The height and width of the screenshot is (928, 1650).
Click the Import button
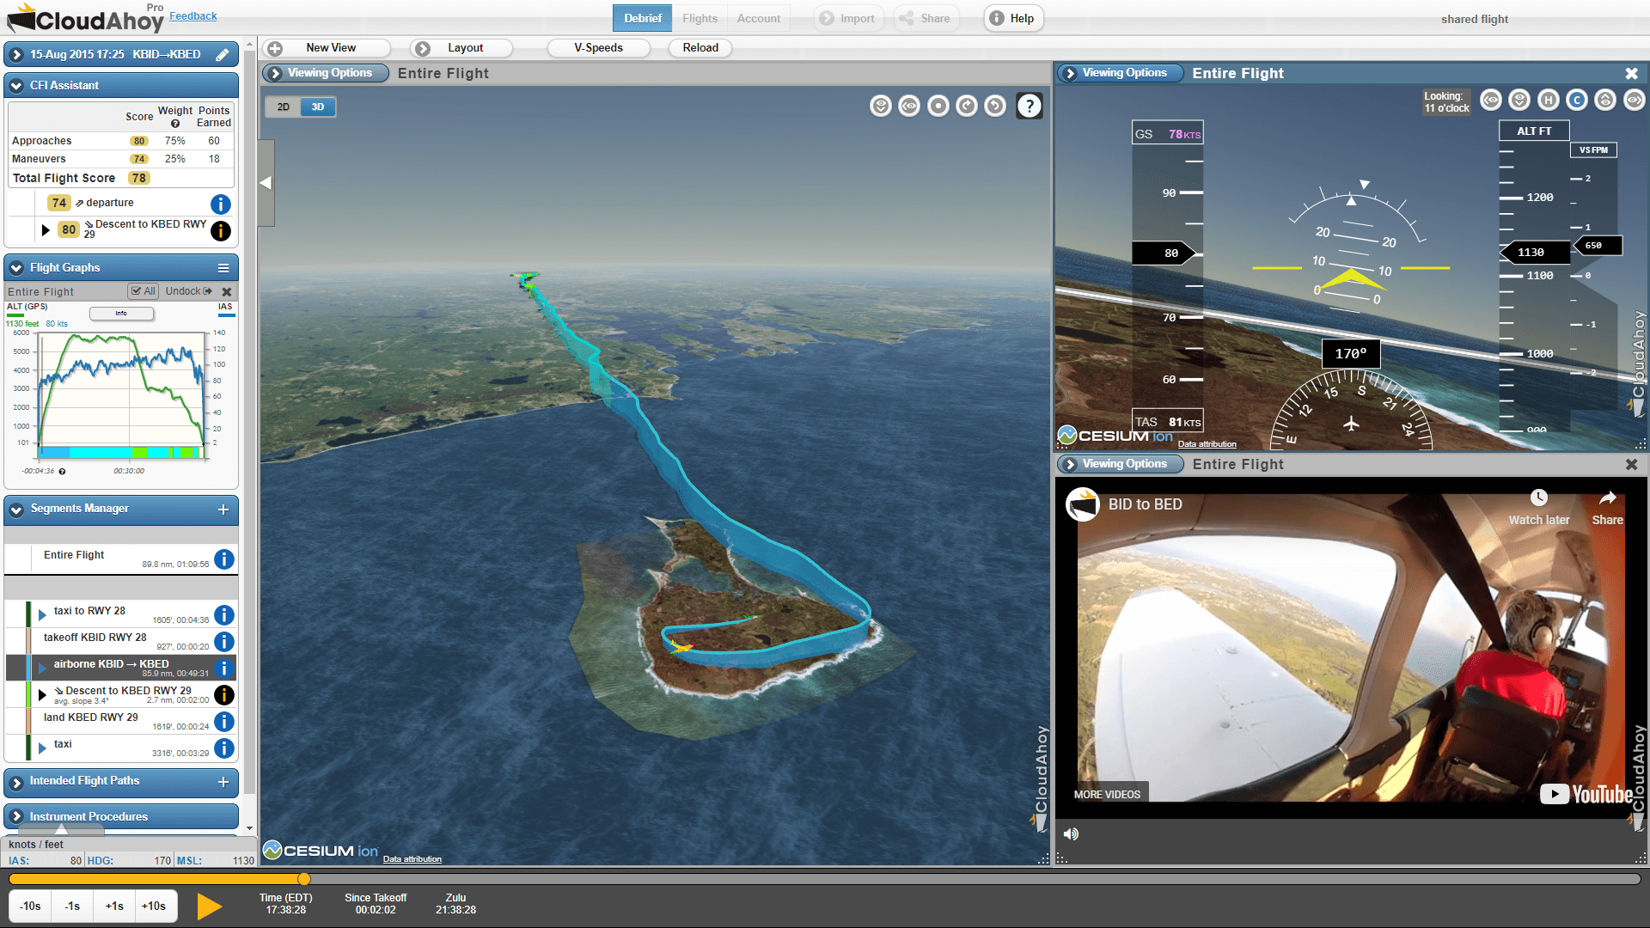(x=846, y=18)
